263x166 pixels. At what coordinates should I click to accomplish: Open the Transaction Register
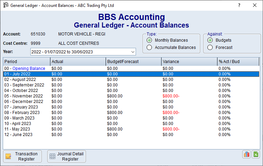[x=22, y=156]
